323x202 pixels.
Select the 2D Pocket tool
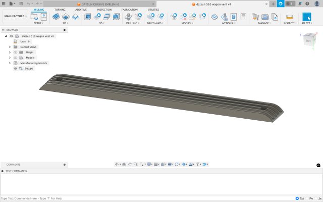(66, 17)
